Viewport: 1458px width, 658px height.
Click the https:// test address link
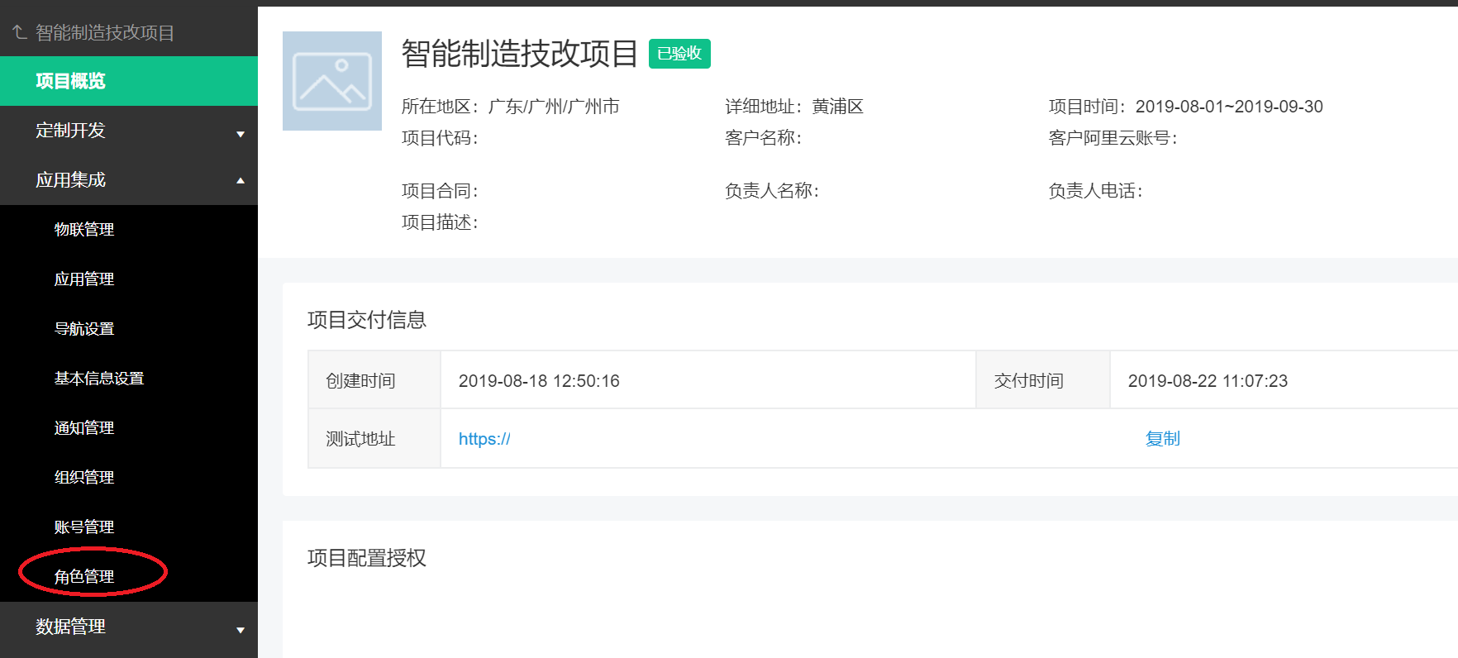[x=484, y=439]
